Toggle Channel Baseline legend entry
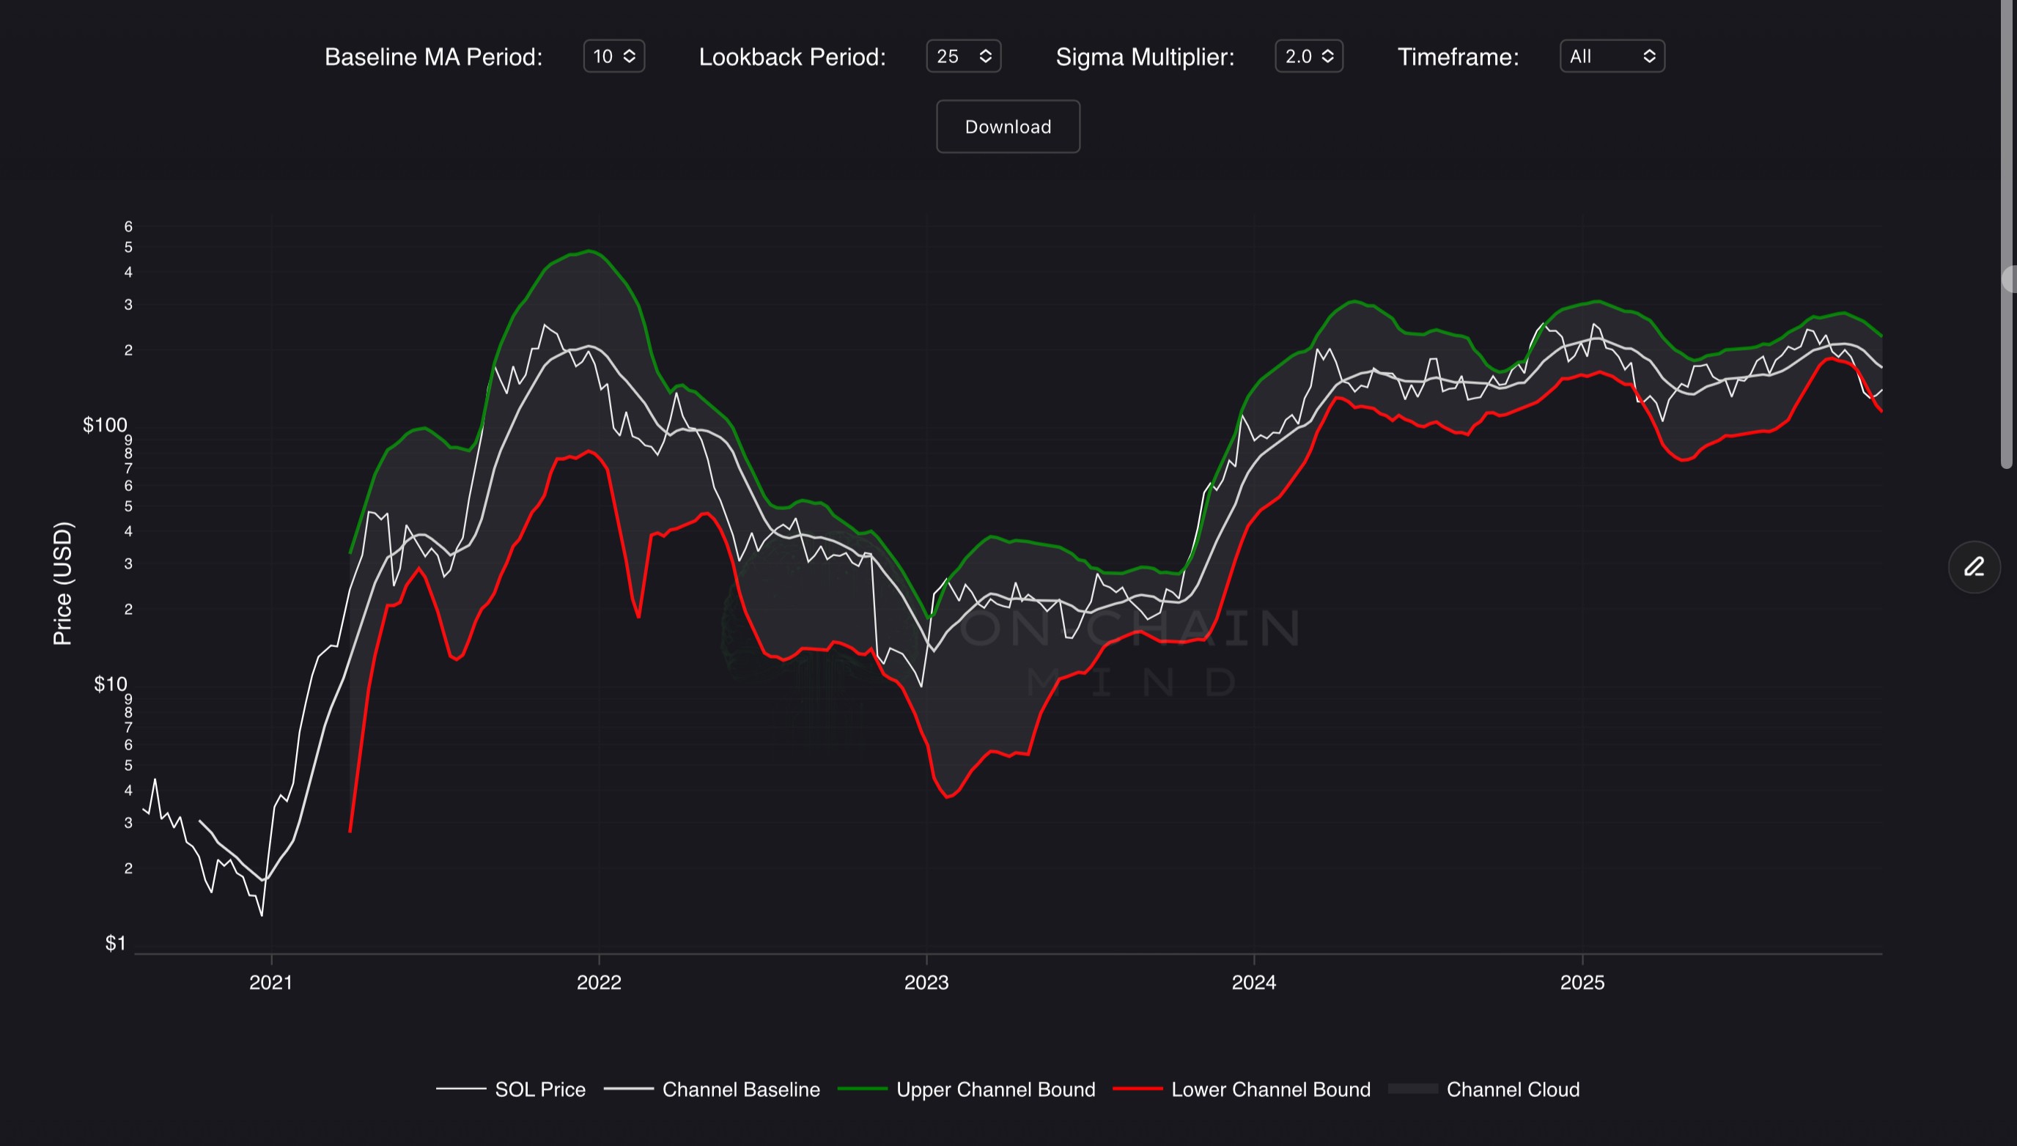The height and width of the screenshot is (1146, 2017). point(740,1090)
